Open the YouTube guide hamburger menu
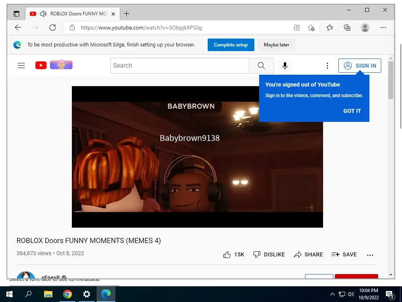Image resolution: width=402 pixels, height=302 pixels. tap(21, 66)
